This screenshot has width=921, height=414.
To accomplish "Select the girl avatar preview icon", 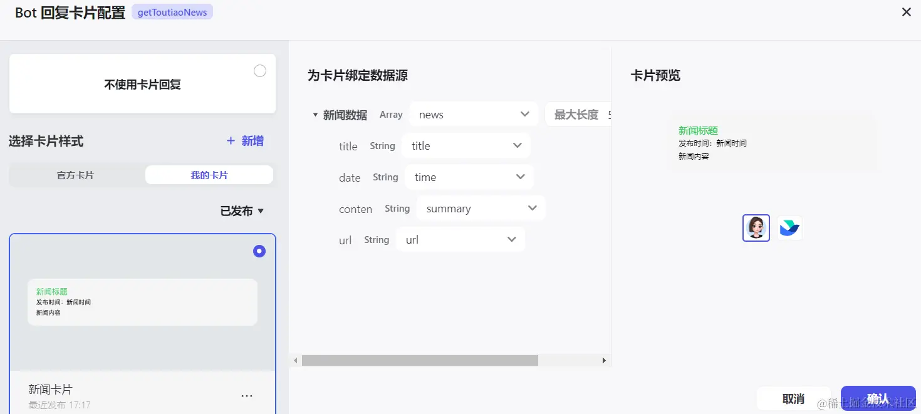I will tap(756, 228).
